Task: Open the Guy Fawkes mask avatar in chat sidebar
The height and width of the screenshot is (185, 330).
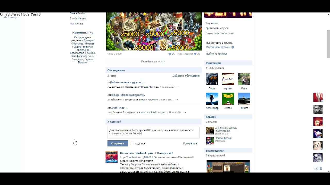Action: [x=318, y=122]
